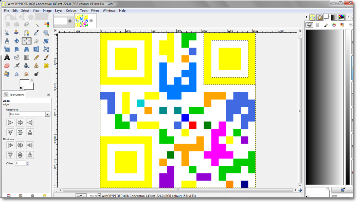Open the zoom percentage dropdown arrow
The height and width of the screenshot is (203, 358).
pyautogui.click(x=99, y=196)
